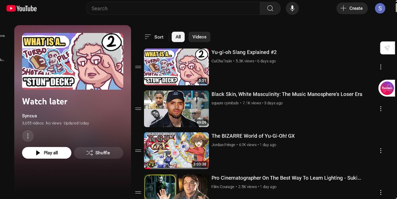The image size is (397, 199).
Task: Select the All filter chip
Action: click(x=178, y=37)
